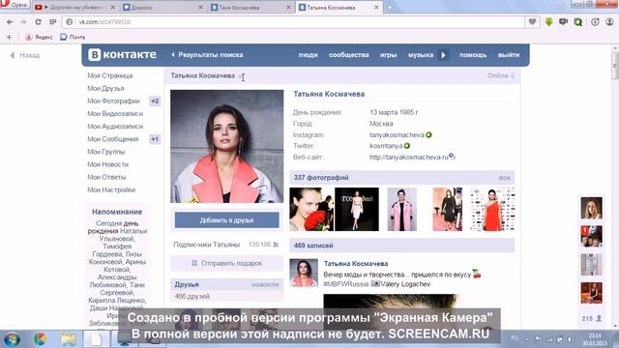Screen dimensions: 619x348
Task: Close the Татьяна Космачева tab
Action: click(376, 7)
